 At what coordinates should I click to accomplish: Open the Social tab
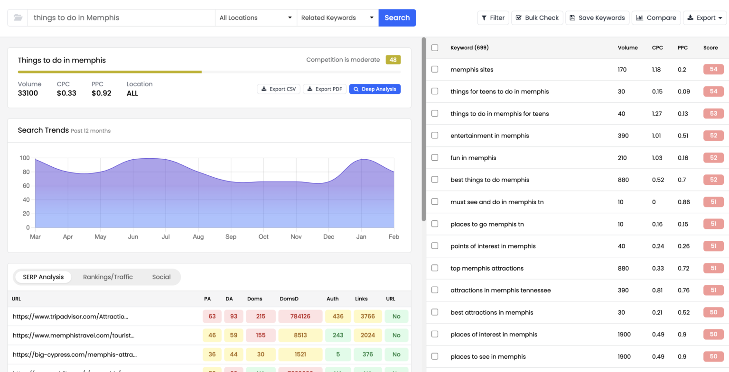[161, 277]
